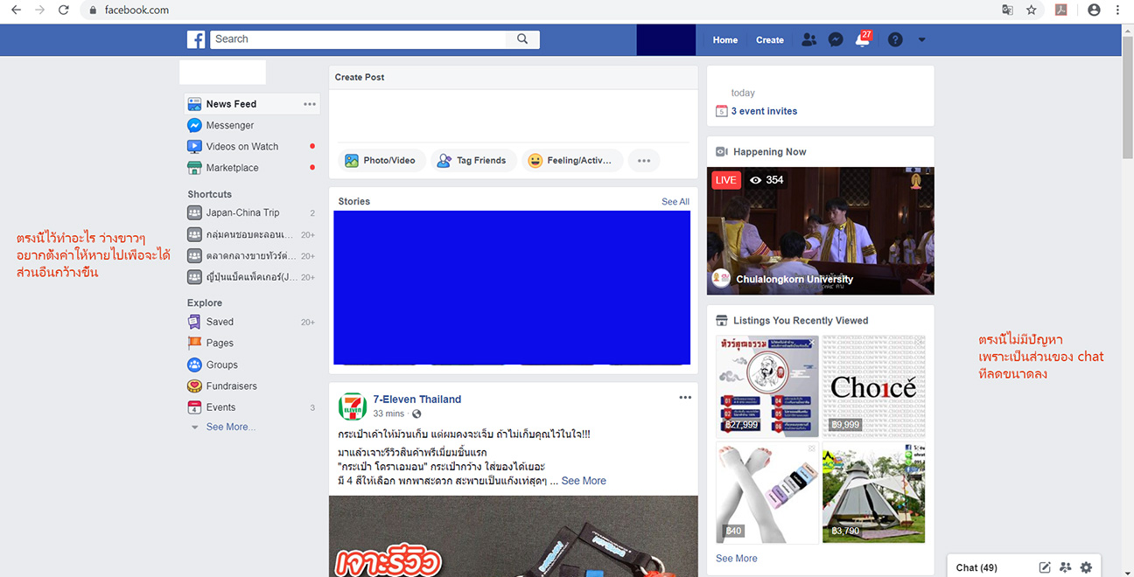1134x577 pixels.
Task: Click the Chrome profile avatar icon
Action: click(1093, 10)
